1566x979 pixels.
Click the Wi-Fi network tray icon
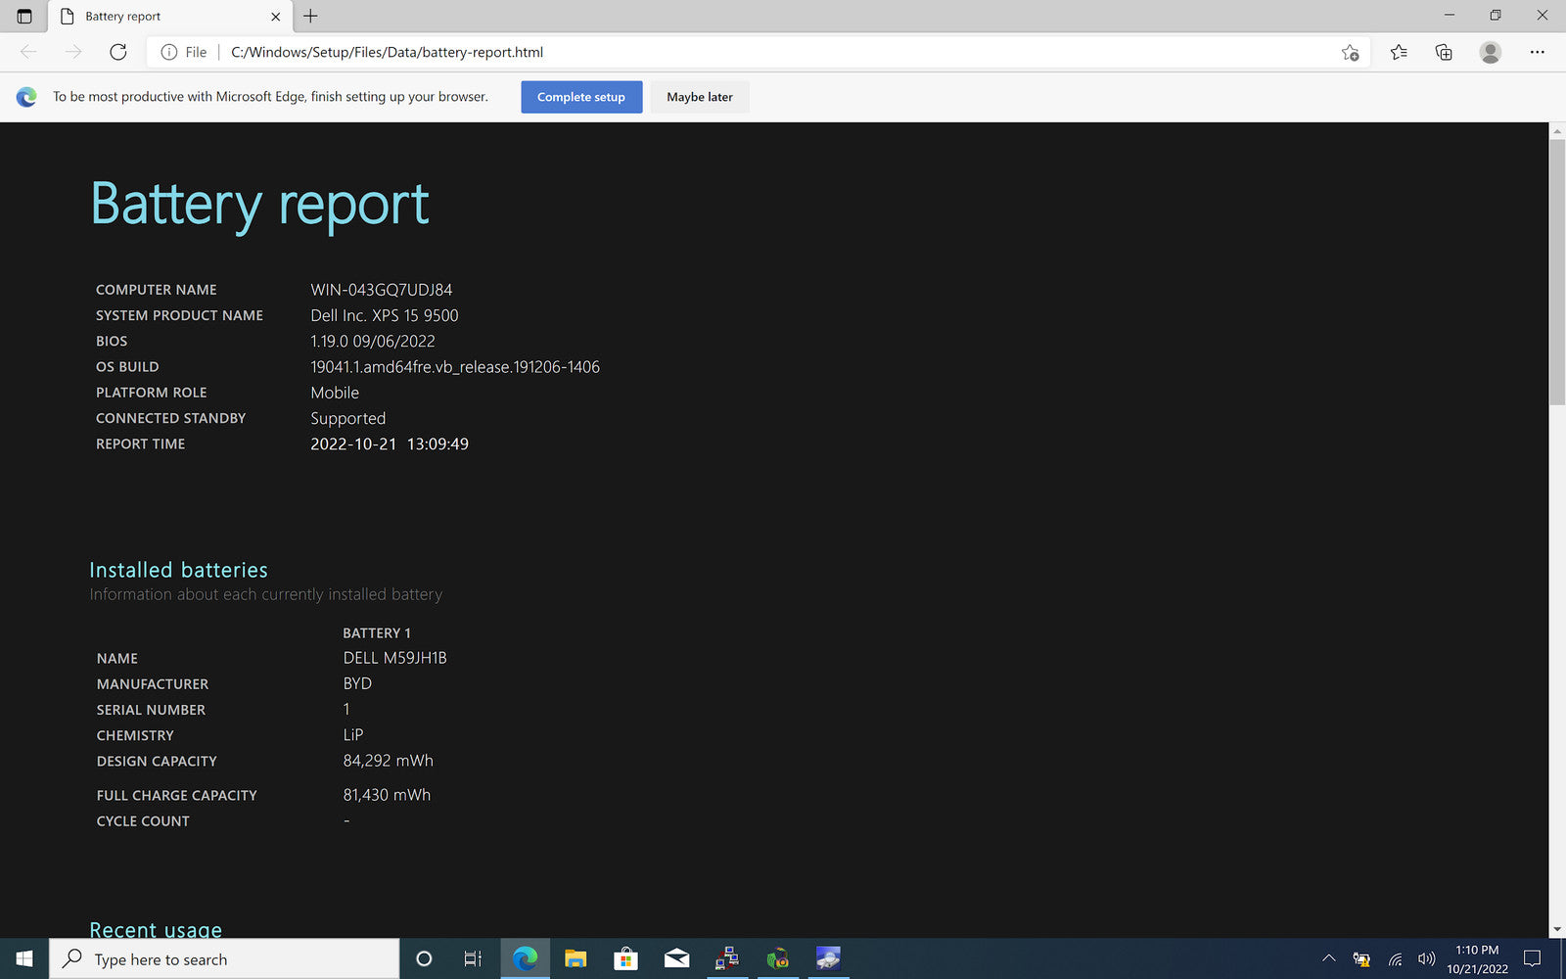click(x=1395, y=959)
